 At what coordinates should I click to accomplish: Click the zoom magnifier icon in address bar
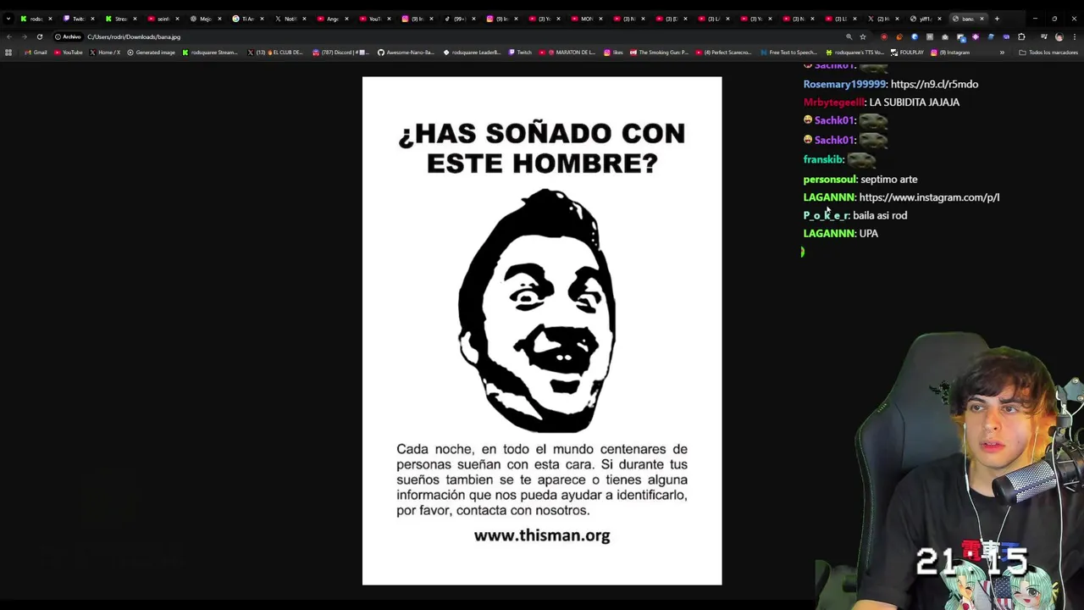[x=849, y=36]
